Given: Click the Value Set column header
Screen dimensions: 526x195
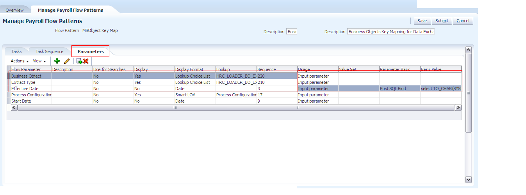Looking at the screenshot, I should click(359, 69).
